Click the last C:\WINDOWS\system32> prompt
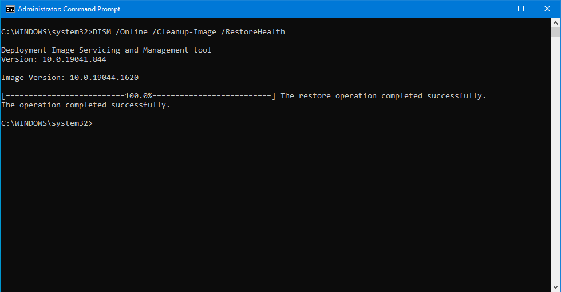The height and width of the screenshot is (292, 561). pos(47,123)
